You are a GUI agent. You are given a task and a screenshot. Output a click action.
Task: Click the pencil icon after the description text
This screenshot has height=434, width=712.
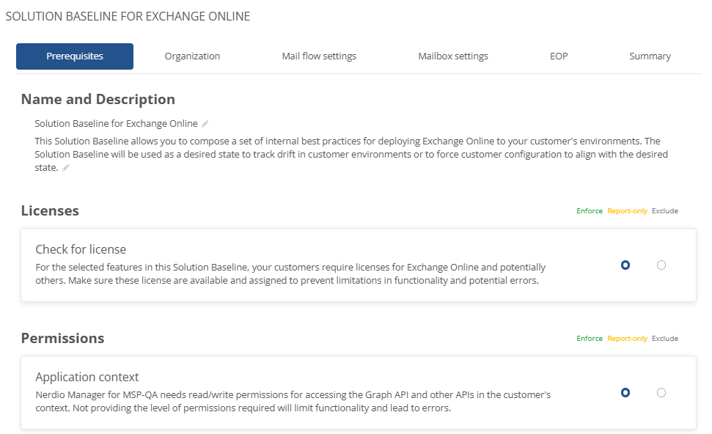click(x=66, y=168)
